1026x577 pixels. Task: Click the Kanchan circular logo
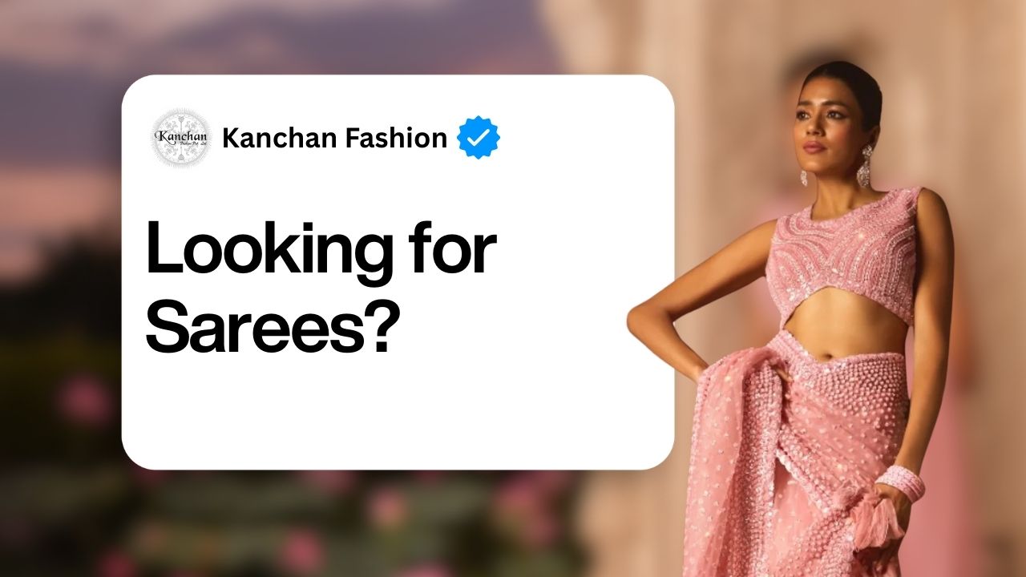tap(181, 138)
